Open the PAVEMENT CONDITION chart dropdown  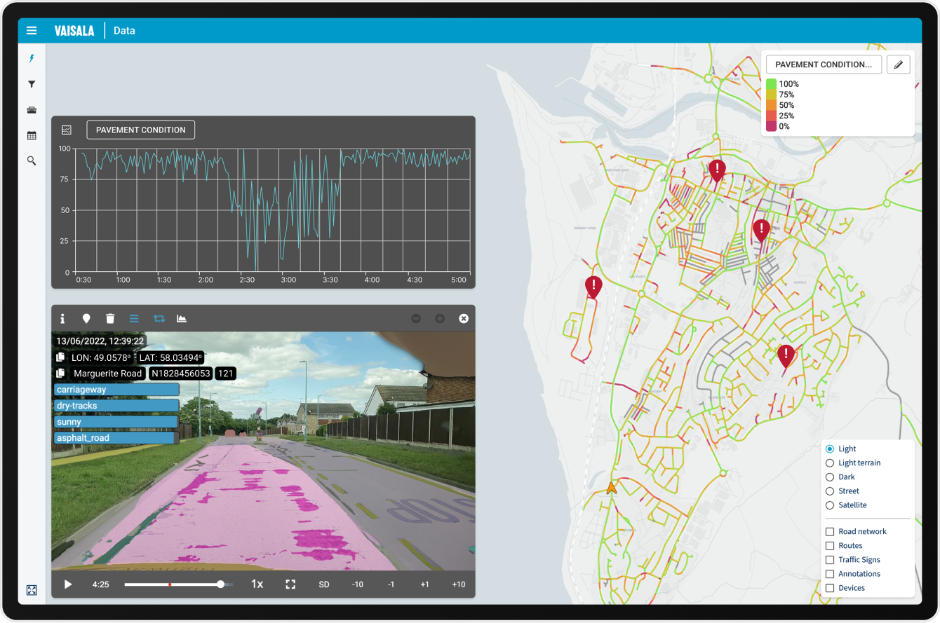pyautogui.click(x=141, y=130)
